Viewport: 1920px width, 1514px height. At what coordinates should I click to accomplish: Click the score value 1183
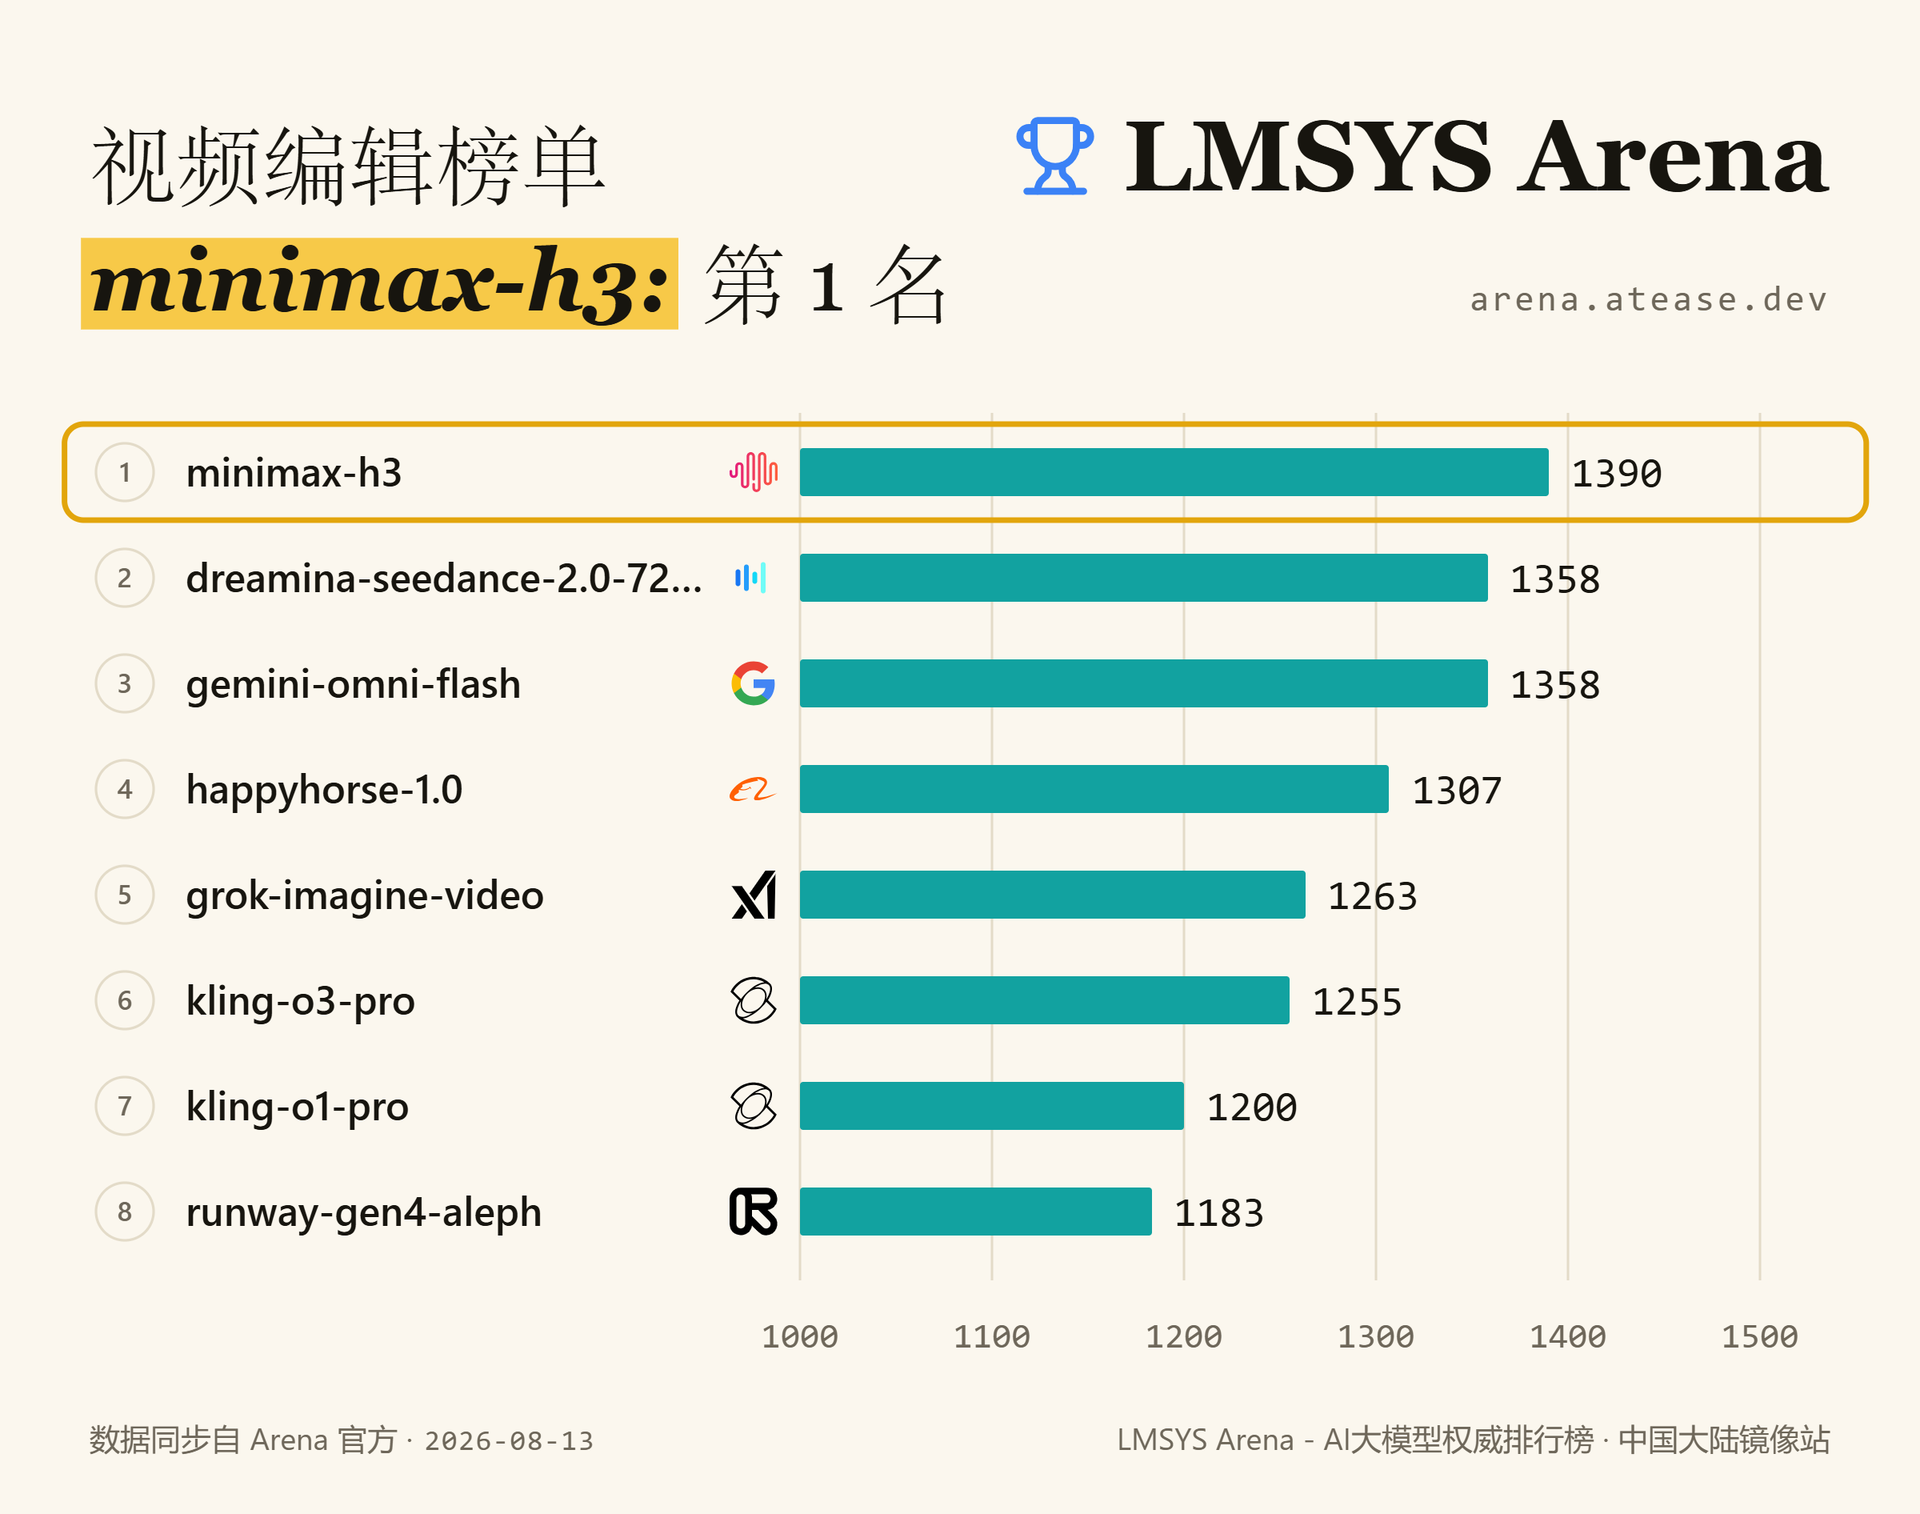point(1219,1212)
